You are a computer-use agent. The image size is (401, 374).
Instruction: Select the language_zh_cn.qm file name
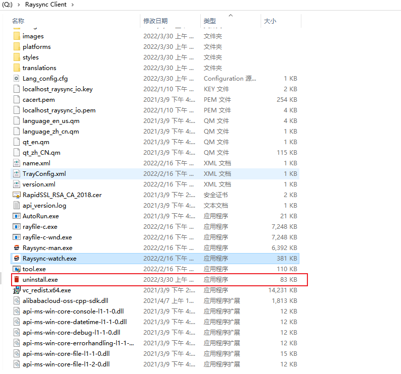[x=51, y=132]
